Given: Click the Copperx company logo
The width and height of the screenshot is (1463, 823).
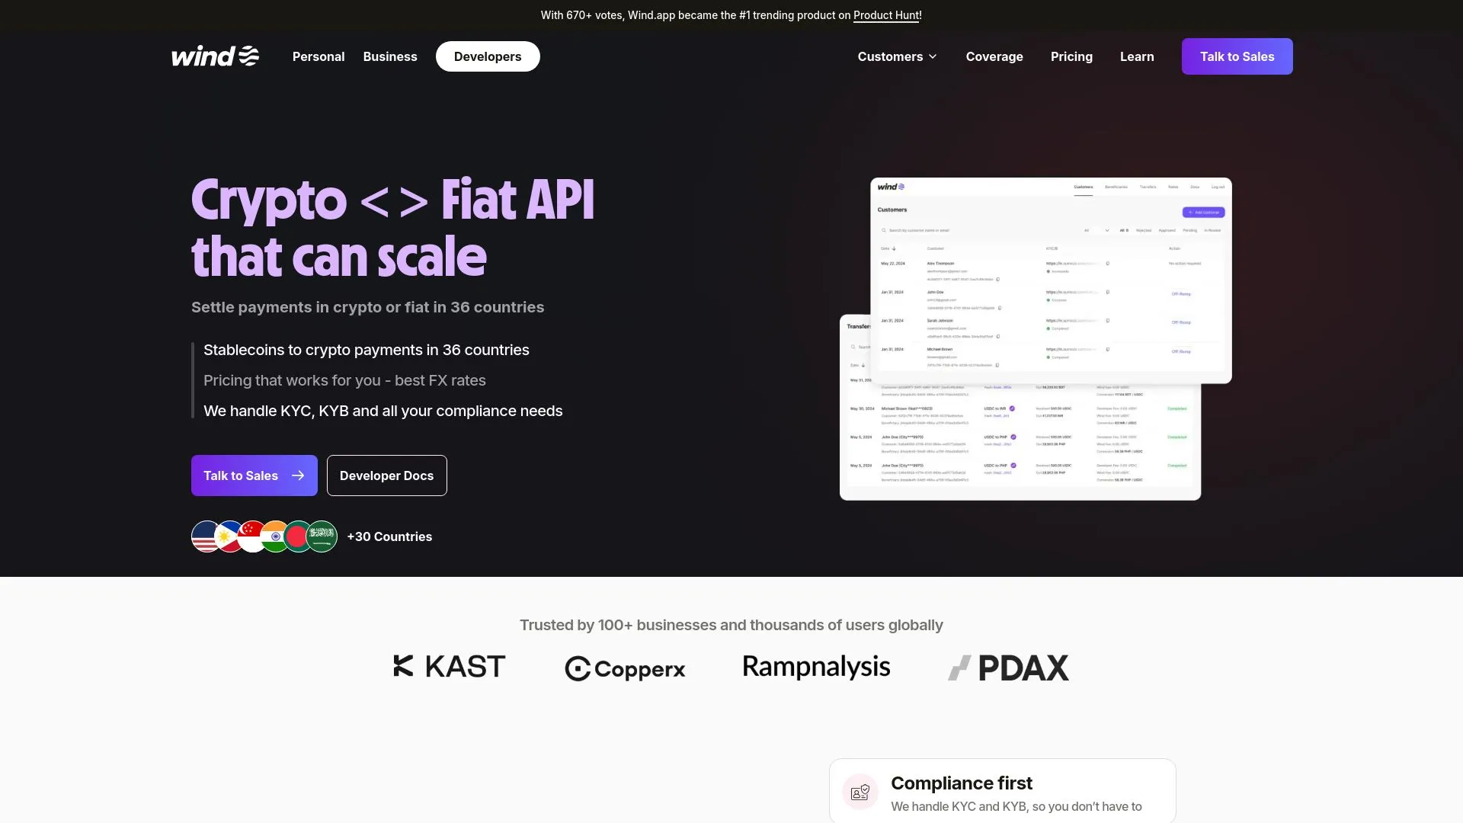Looking at the screenshot, I should (625, 668).
